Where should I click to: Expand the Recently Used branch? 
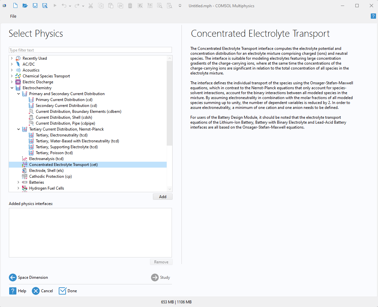11,58
